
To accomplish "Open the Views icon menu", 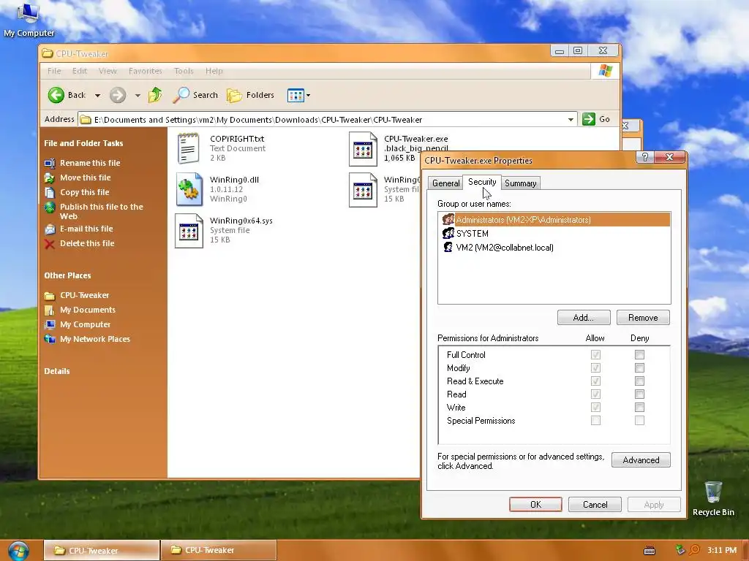I will pos(296,96).
